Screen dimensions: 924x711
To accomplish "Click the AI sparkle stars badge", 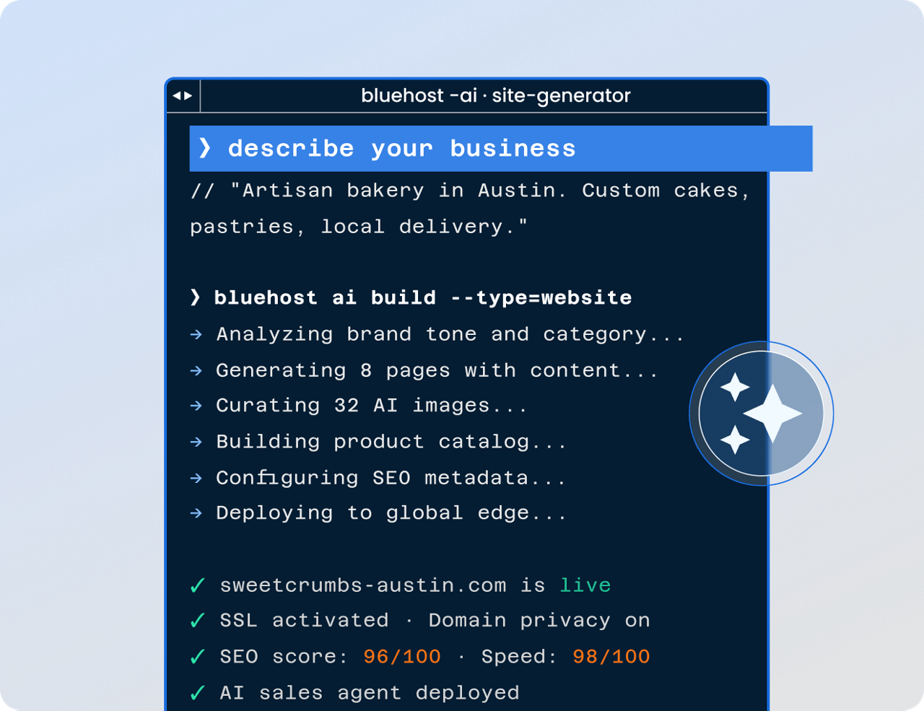I will [761, 414].
